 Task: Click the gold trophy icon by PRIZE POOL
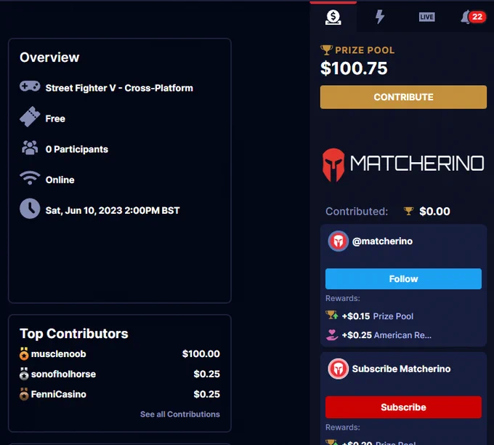[x=326, y=50]
